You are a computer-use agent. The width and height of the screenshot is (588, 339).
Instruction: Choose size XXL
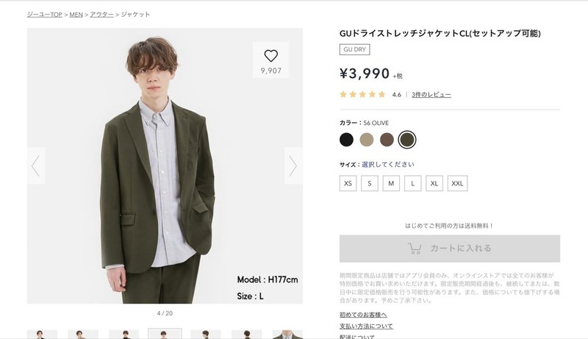(457, 183)
